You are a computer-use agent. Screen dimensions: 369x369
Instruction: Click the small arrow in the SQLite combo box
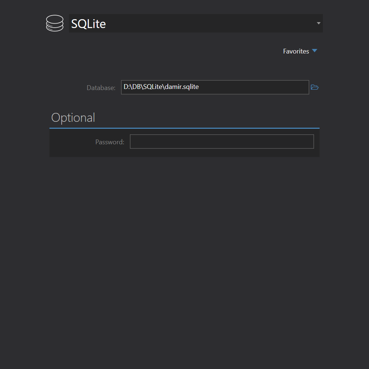click(x=318, y=23)
